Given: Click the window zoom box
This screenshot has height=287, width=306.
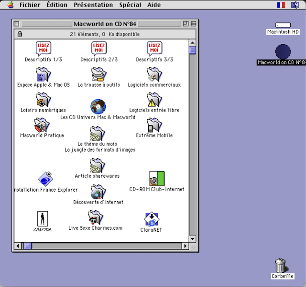Looking at the screenshot, I should [186, 24].
